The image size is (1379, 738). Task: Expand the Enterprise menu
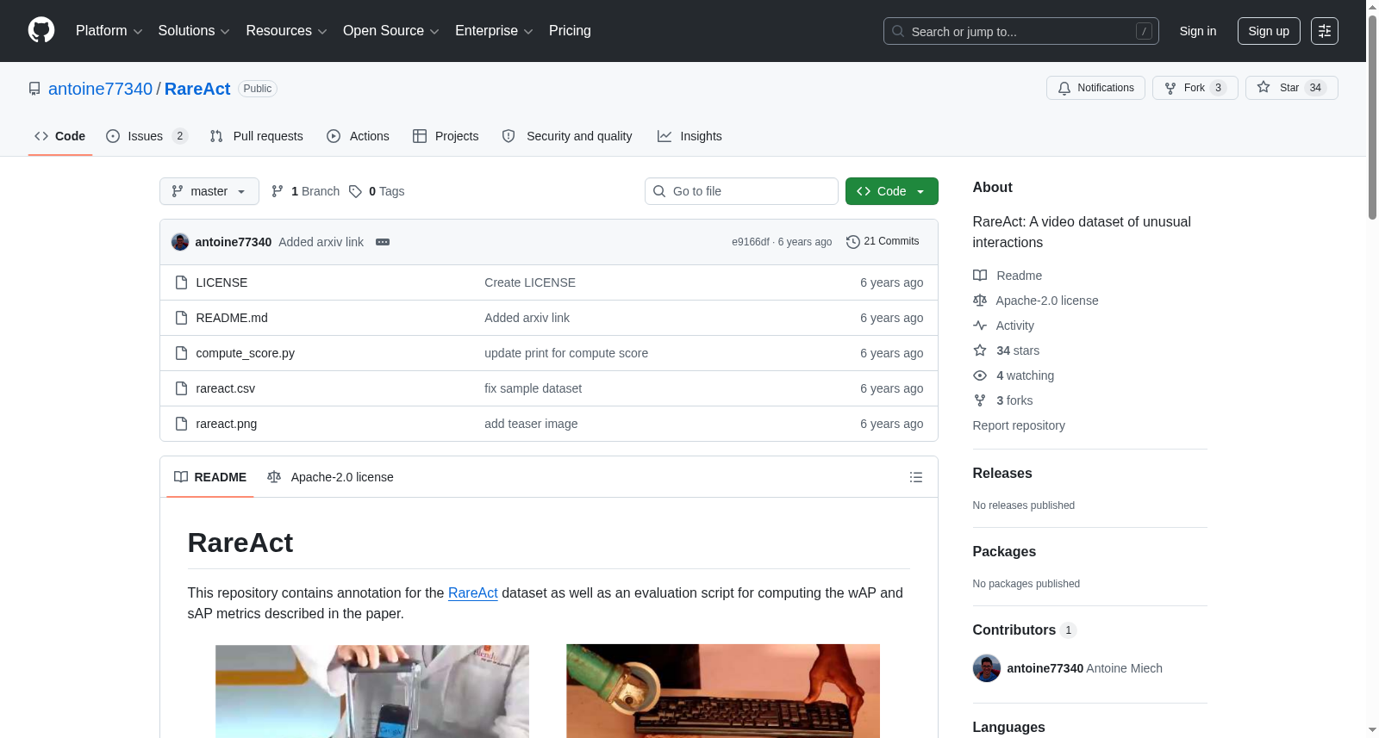[494, 31]
